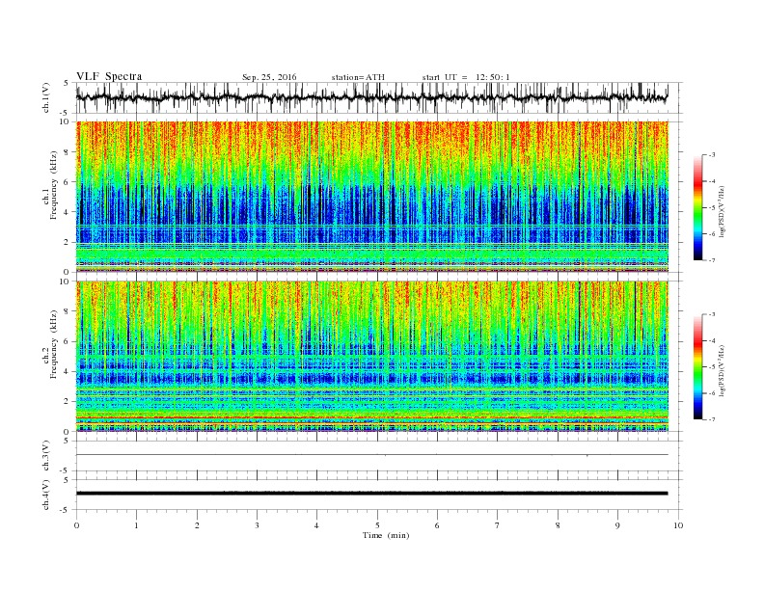Viewport: 764px width, 590px height.
Task: Click time axis tick label '2'
Action: 197,525
